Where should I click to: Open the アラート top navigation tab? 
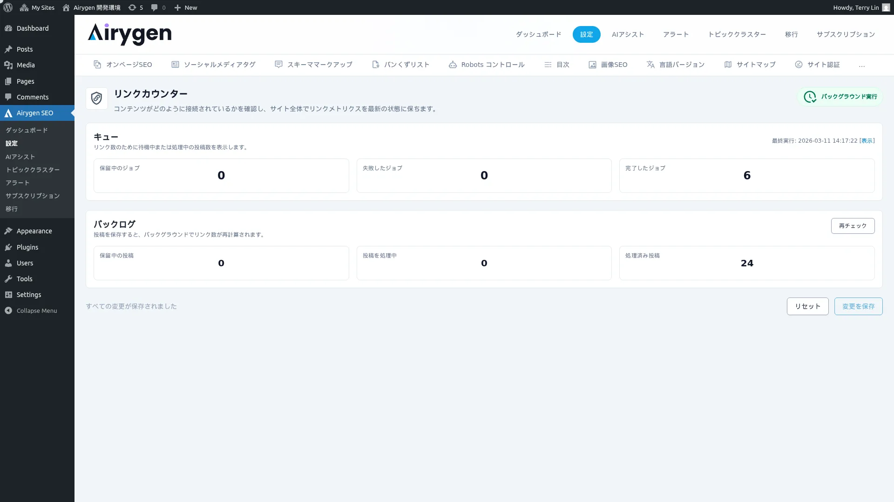point(676,34)
